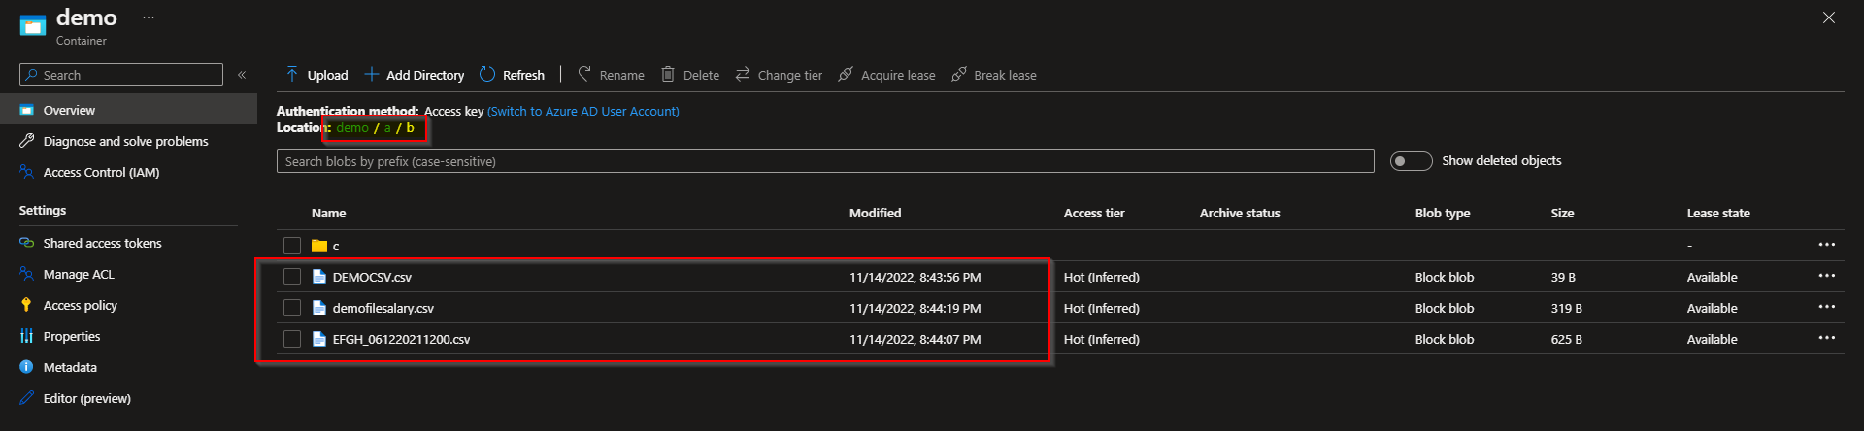Collapse the sidebar with the double chevron
The image size is (1864, 431).
tap(242, 75)
